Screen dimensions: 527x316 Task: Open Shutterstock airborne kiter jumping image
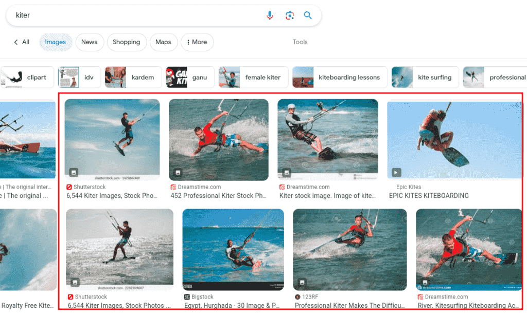pos(112,139)
